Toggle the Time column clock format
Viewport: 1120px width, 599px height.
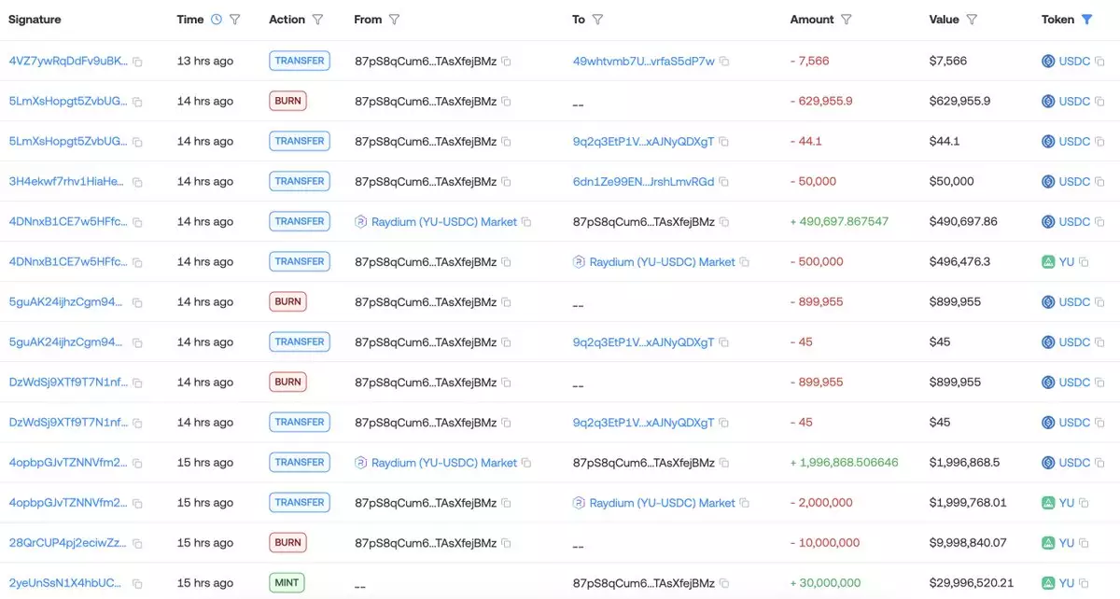pyautogui.click(x=217, y=20)
